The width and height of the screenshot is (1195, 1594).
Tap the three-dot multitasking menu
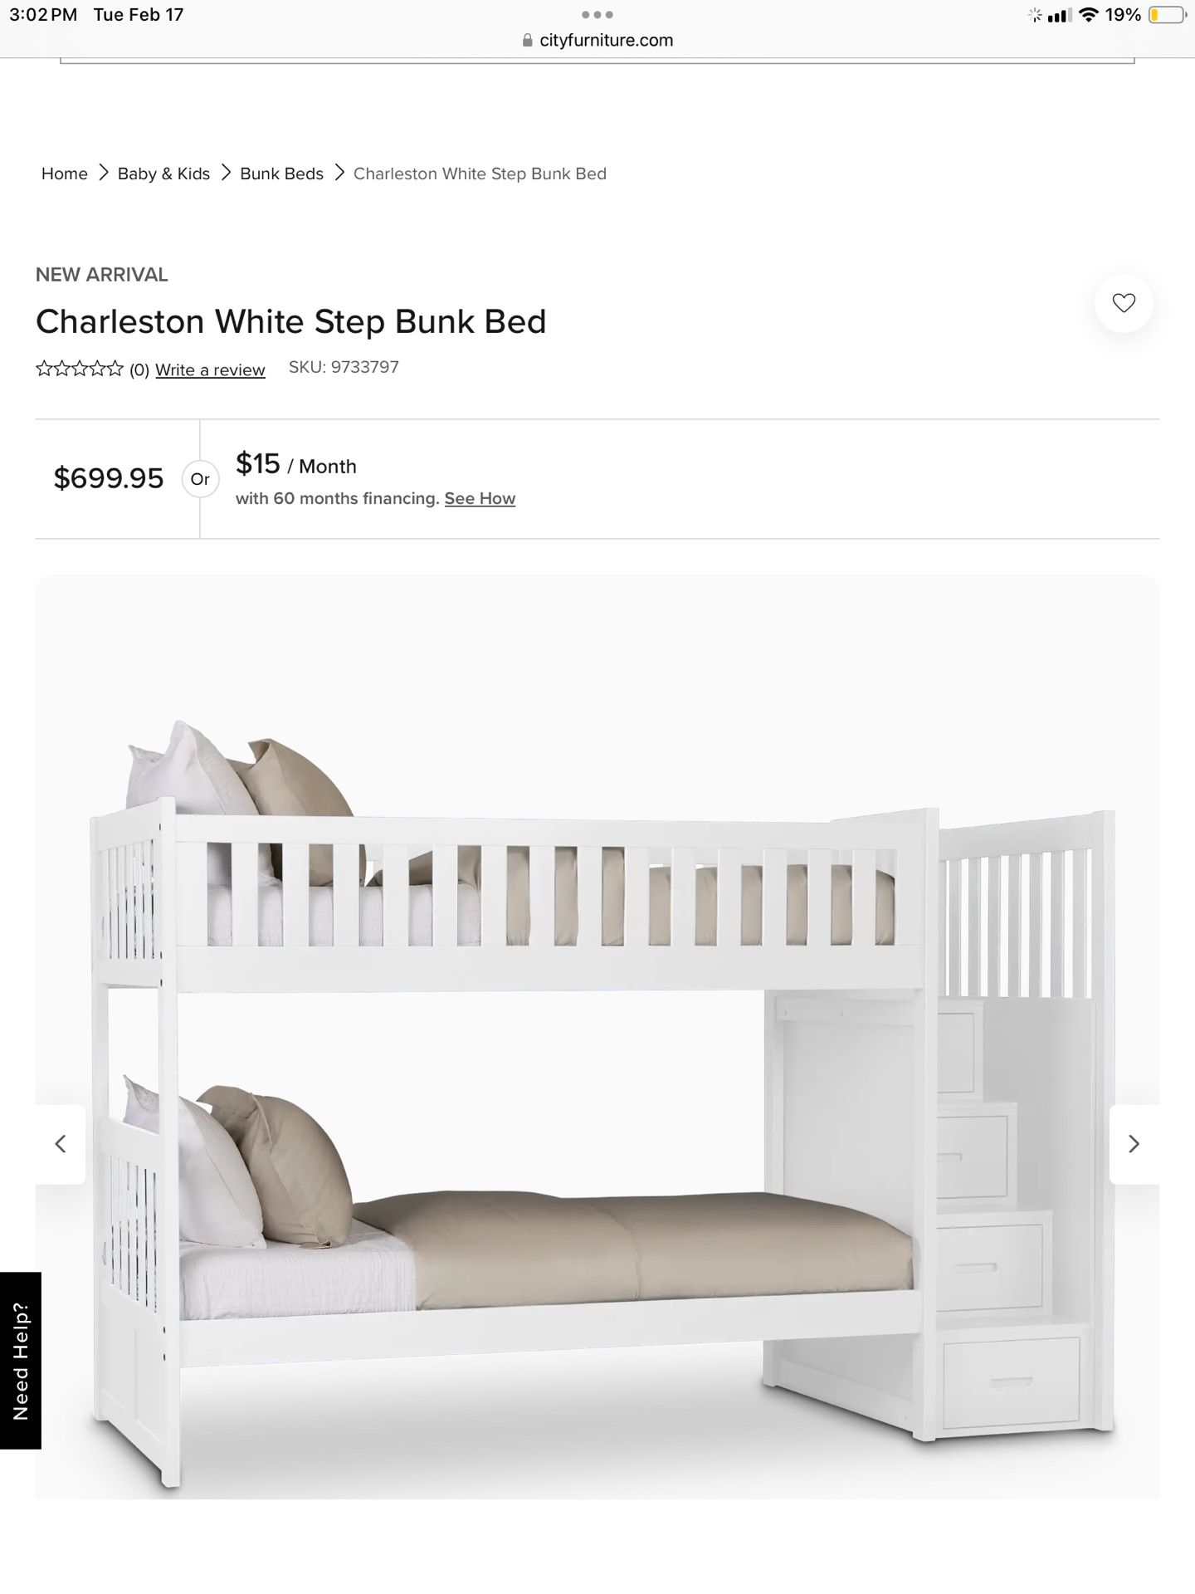(x=597, y=14)
